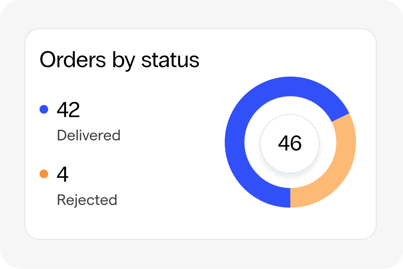Click the Rejected label text
403x269 pixels.
click(x=87, y=200)
